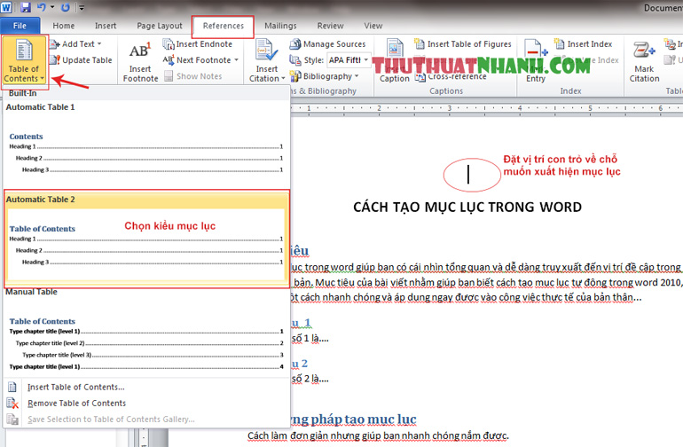Click the Update Table icon
Screen dimensions: 683x447
(55, 60)
